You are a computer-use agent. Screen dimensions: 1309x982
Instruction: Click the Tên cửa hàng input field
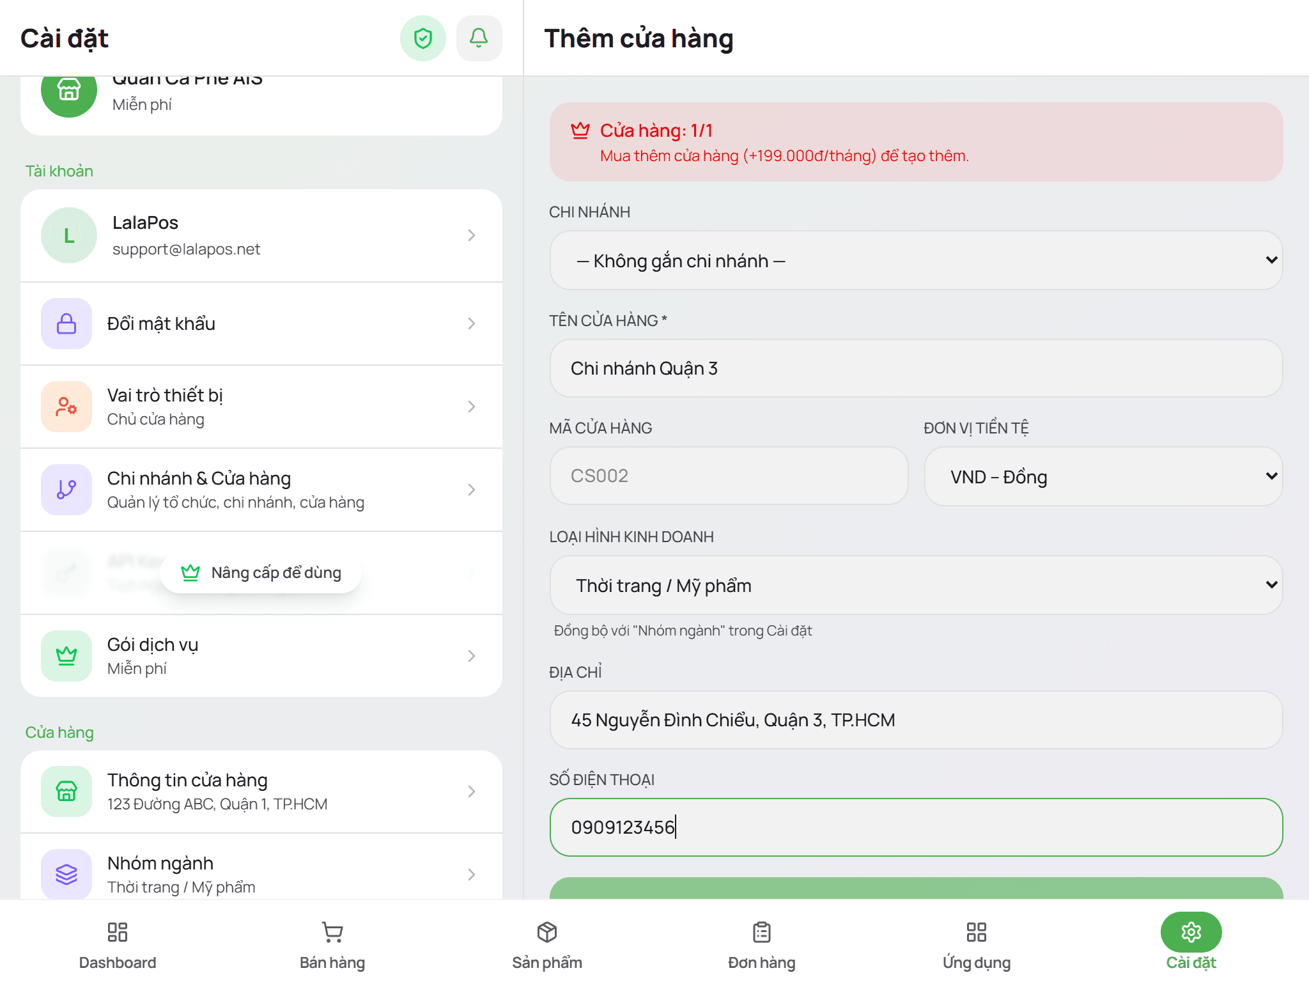(916, 368)
